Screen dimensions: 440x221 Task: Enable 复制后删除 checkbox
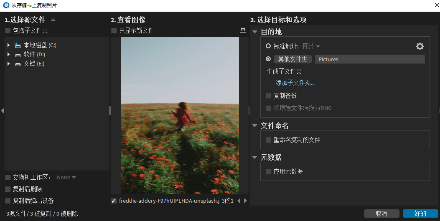[8, 189]
